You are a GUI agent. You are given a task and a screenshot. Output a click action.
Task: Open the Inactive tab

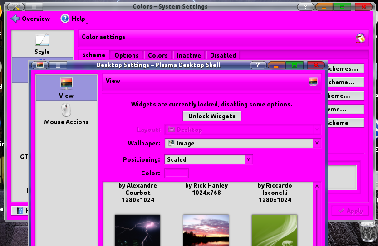click(x=189, y=55)
